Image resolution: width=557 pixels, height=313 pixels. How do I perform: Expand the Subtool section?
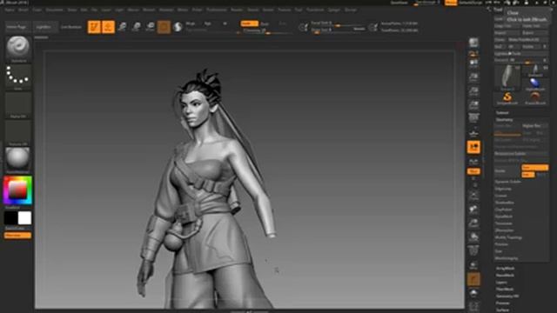point(502,112)
